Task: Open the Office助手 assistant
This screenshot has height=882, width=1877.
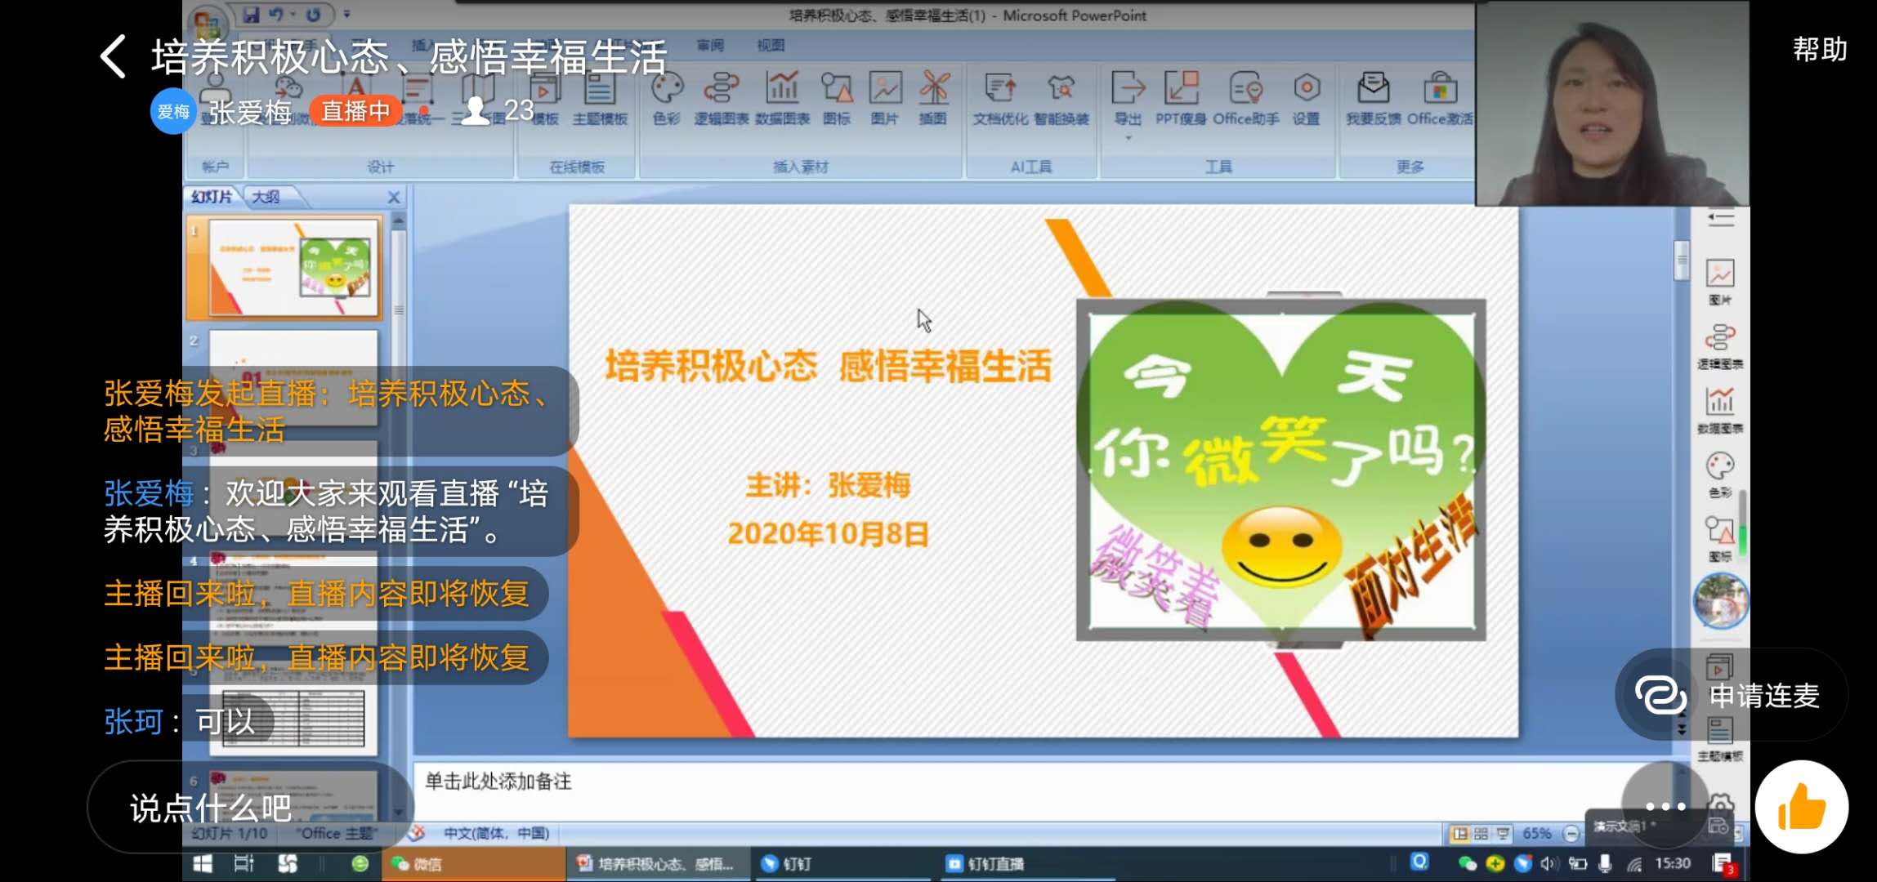Action: (x=1246, y=98)
